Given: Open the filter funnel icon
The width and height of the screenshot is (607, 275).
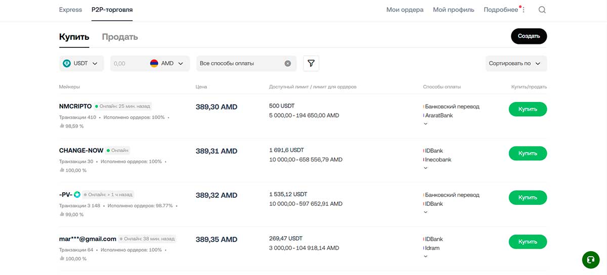Looking at the screenshot, I should 311,63.
